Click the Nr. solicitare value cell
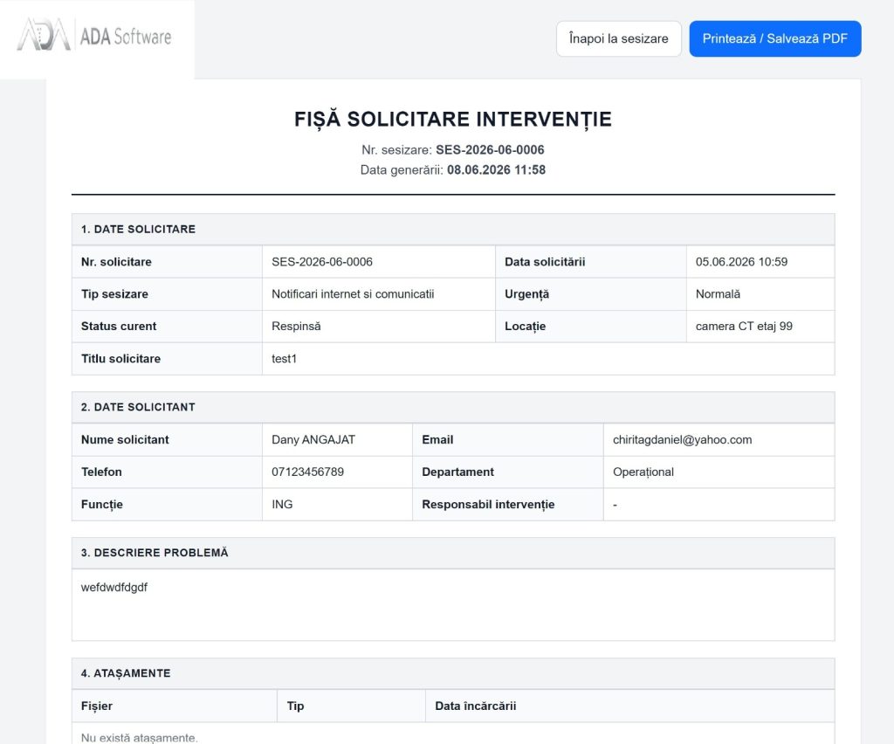Screen dimensions: 894x744 [379, 262]
